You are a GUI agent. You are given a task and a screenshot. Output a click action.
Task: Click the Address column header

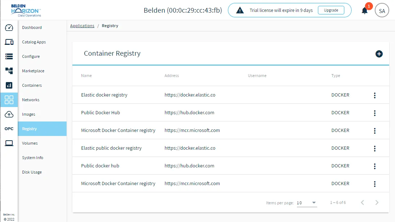[x=171, y=76]
